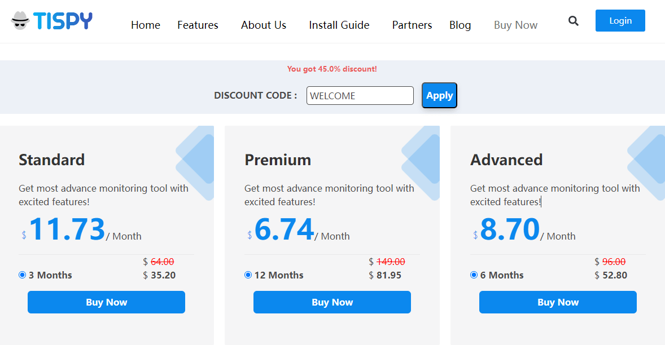Click Buy Now in navigation bar
Screen dimensions: 665x345
515,25
